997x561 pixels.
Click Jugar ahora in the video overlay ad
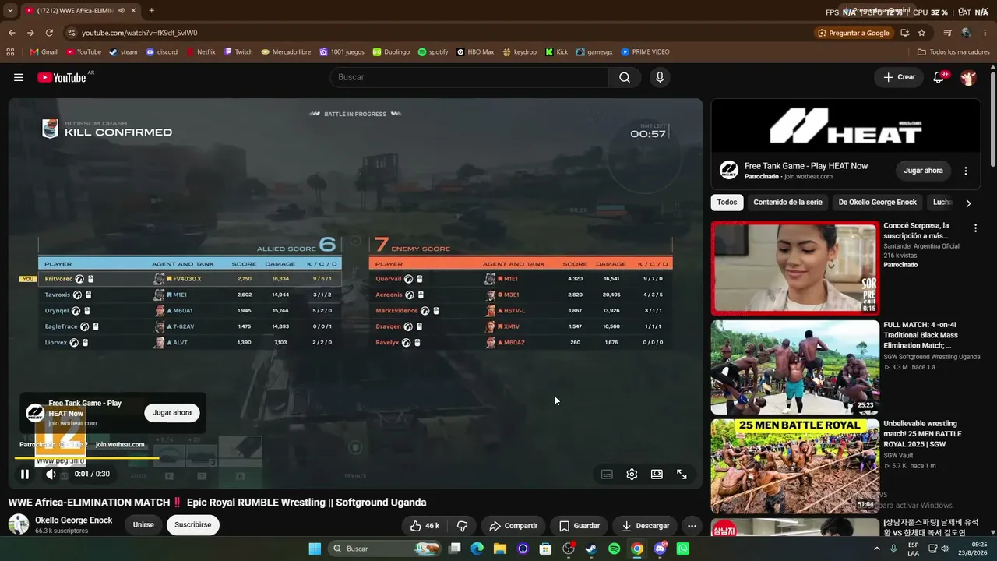pyautogui.click(x=172, y=413)
